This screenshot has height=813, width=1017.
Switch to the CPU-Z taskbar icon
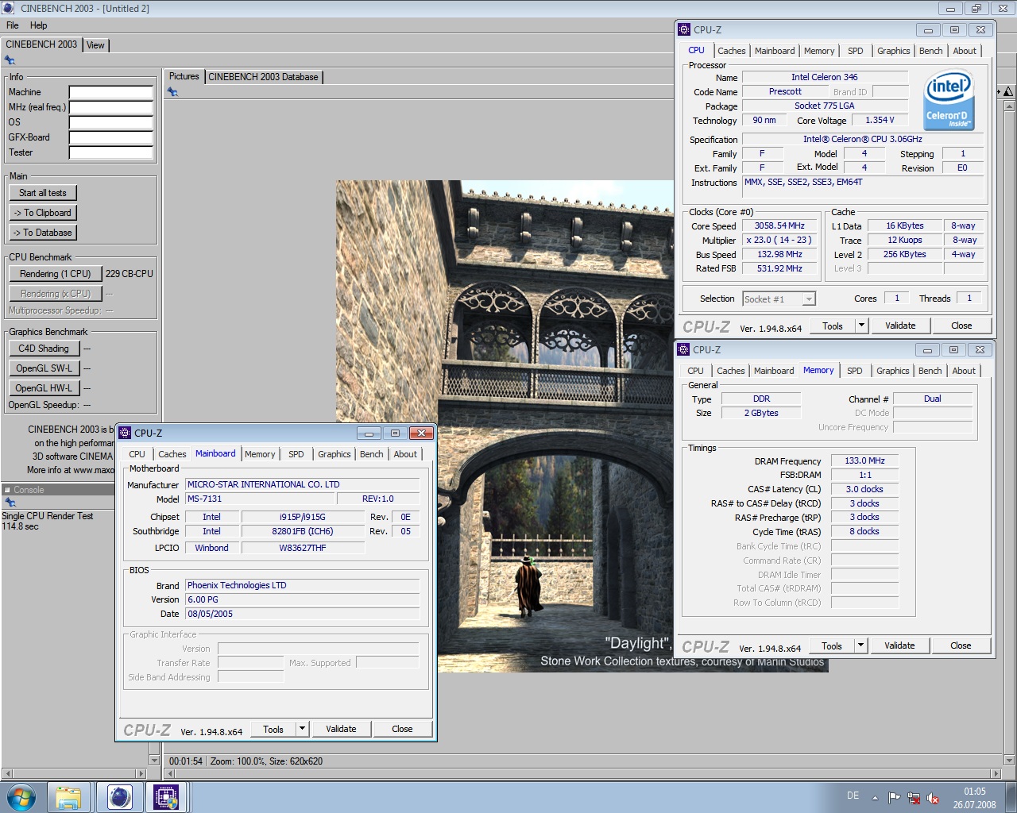tap(166, 796)
